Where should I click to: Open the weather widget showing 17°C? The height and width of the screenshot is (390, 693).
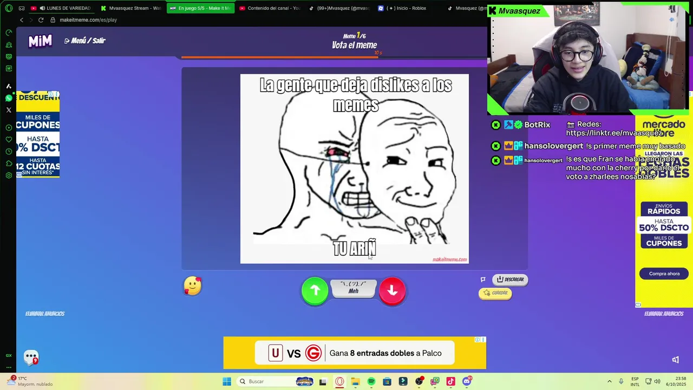tap(30, 381)
